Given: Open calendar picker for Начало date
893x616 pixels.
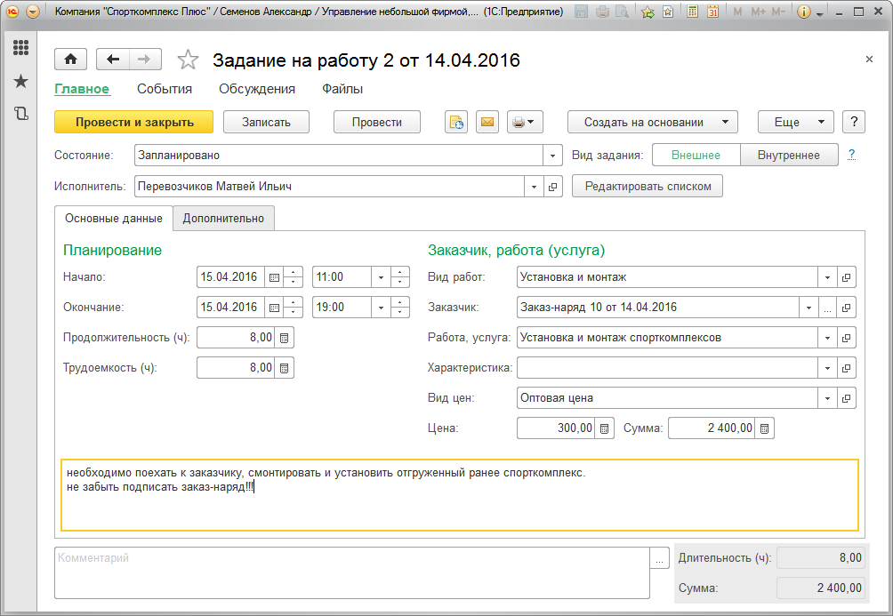Looking at the screenshot, I should tap(274, 277).
